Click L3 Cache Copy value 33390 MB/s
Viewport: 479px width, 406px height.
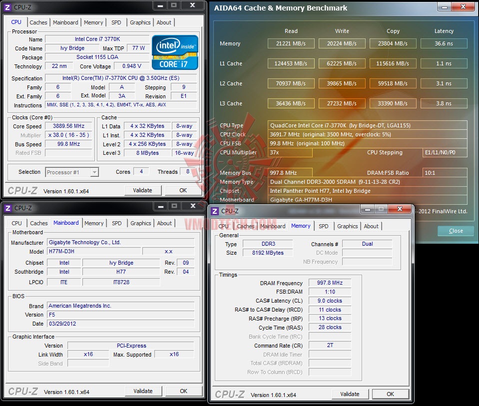point(393,103)
